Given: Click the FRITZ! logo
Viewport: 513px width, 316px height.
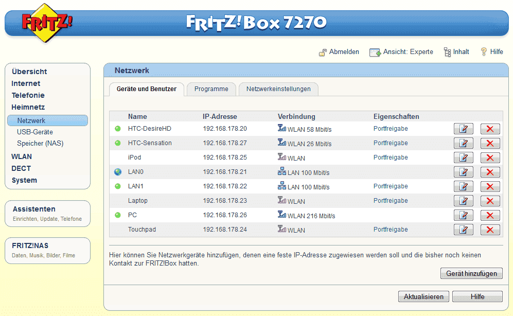Looking at the screenshot, I should tap(46, 23).
